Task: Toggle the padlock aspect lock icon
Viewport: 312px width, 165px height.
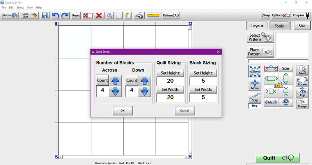Action: tap(278, 84)
